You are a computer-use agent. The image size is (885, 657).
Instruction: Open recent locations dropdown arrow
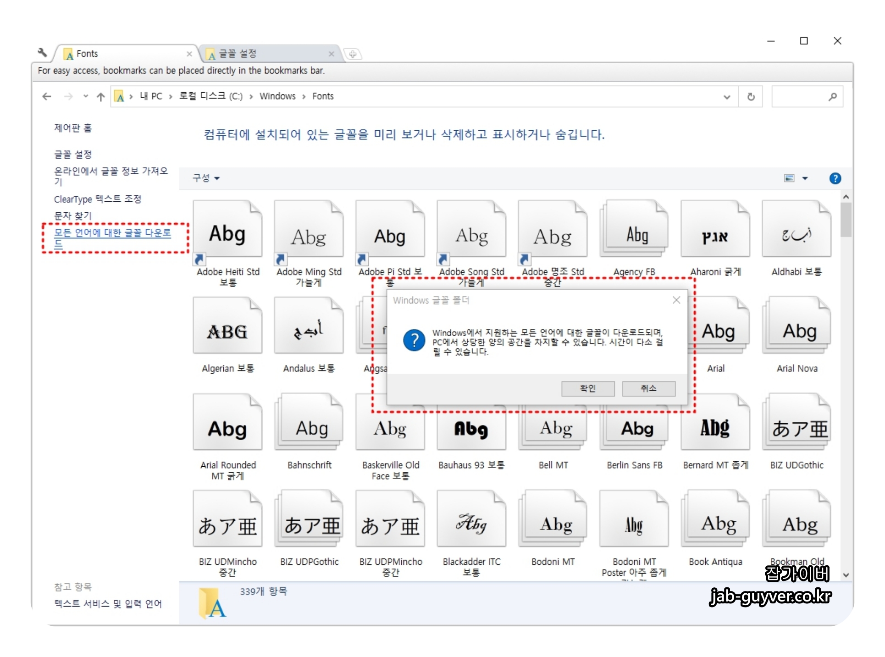tap(85, 97)
